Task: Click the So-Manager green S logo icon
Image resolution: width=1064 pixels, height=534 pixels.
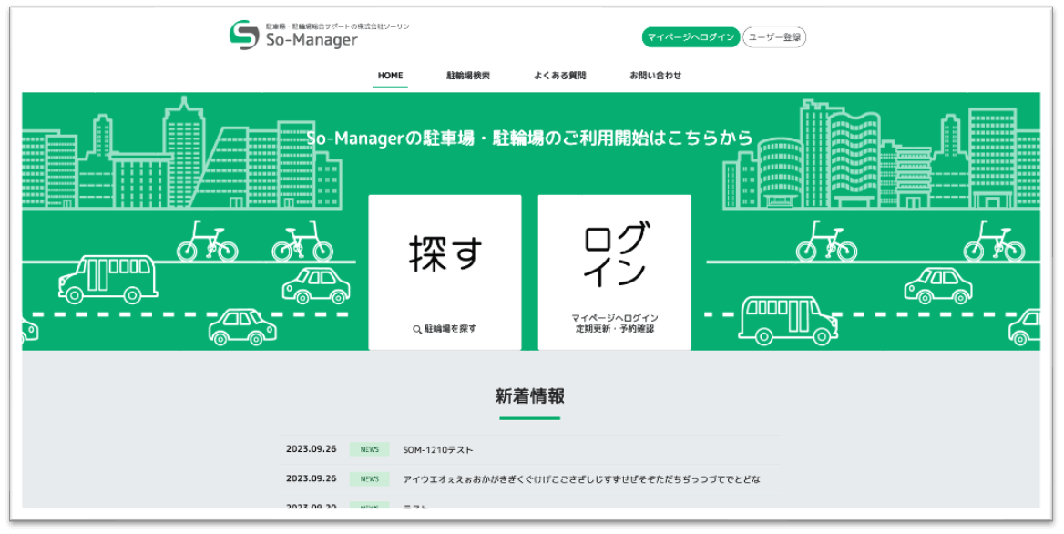Action: pos(244,35)
